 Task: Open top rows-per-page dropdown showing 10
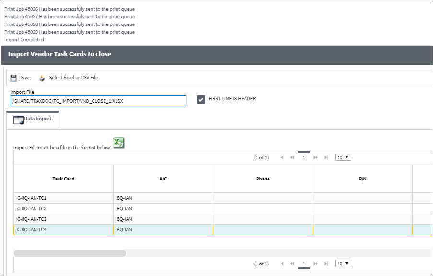[x=343, y=157]
